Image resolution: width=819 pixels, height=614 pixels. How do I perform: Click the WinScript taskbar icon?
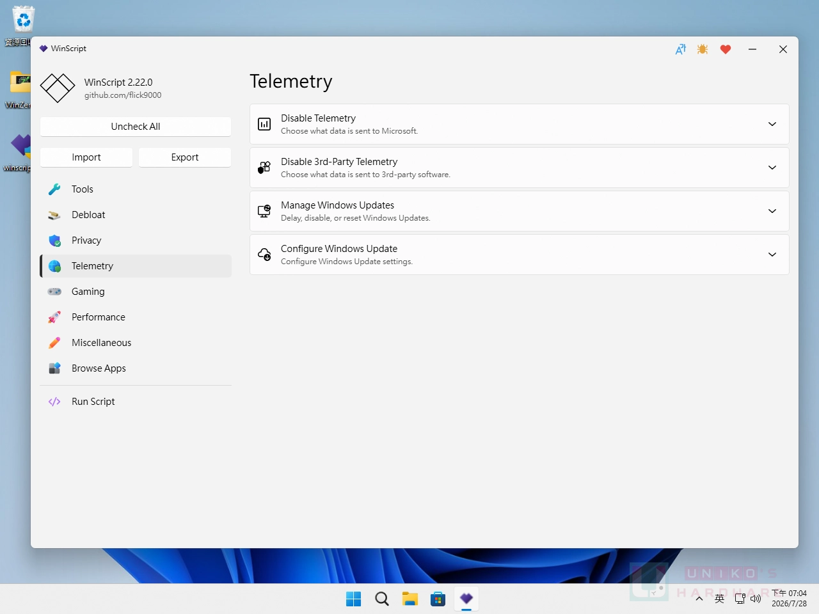(x=466, y=599)
